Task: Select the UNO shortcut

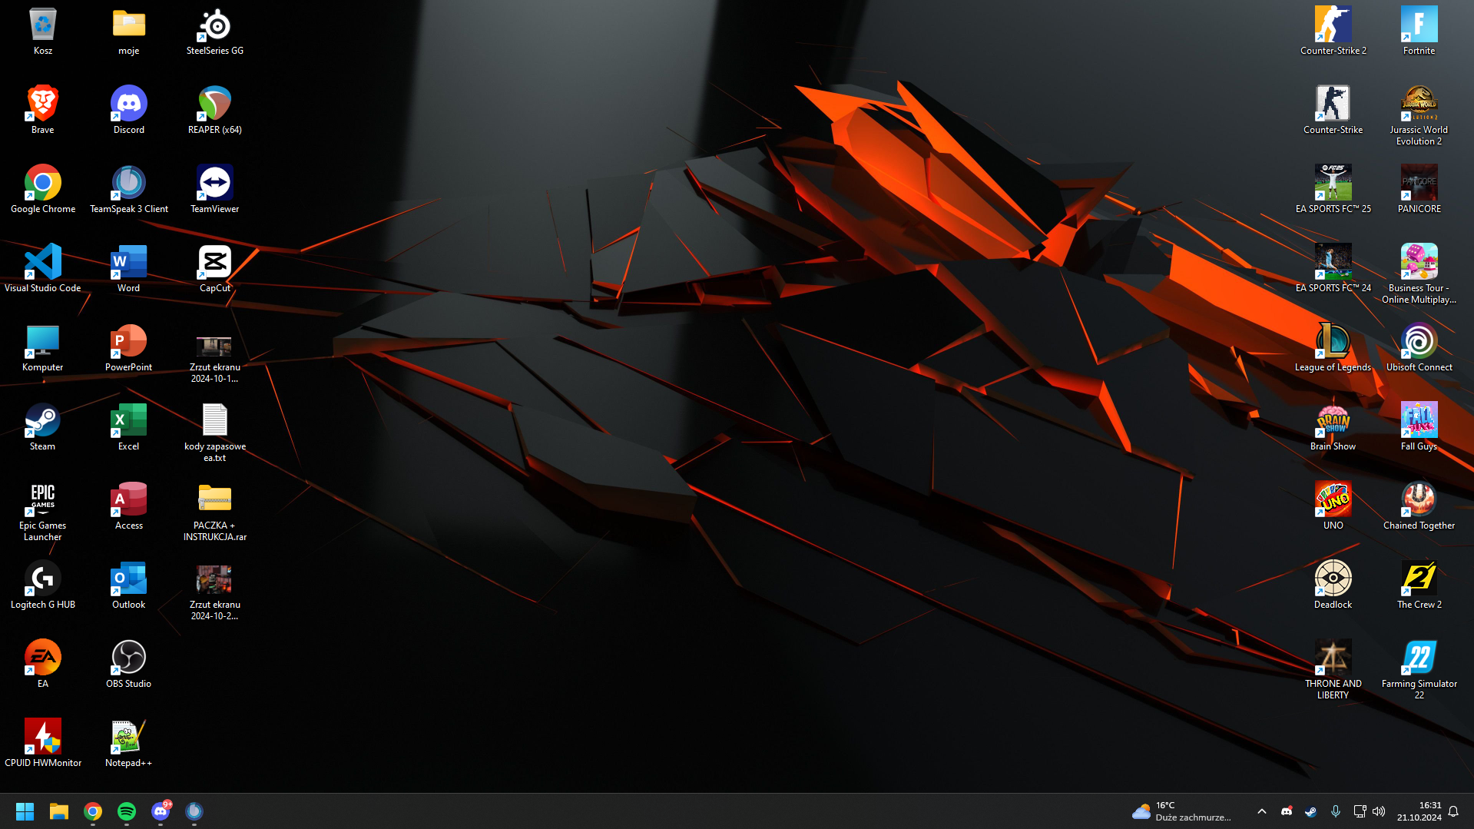Action: (1333, 506)
